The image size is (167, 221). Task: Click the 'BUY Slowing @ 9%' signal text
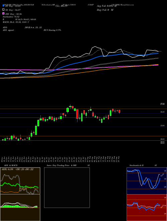(52, 30)
